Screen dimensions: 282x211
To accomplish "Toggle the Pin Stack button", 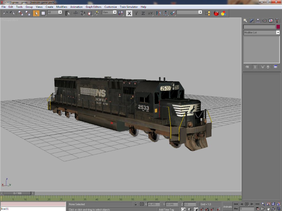I will click(x=247, y=67).
